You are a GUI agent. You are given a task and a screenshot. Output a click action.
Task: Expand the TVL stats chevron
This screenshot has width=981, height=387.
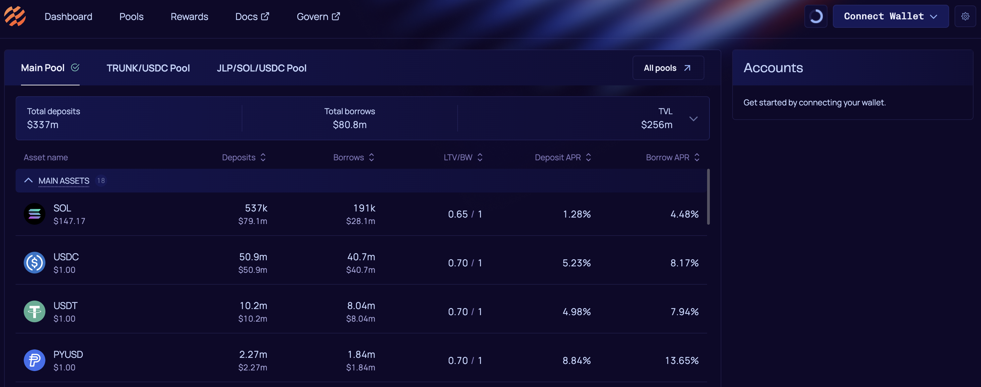[693, 119]
